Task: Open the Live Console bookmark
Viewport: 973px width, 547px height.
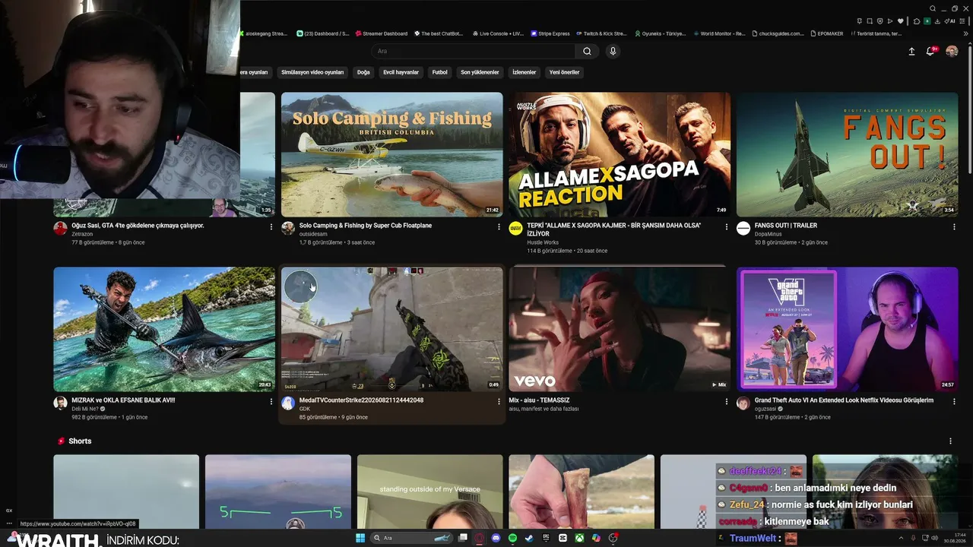Action: point(498,33)
